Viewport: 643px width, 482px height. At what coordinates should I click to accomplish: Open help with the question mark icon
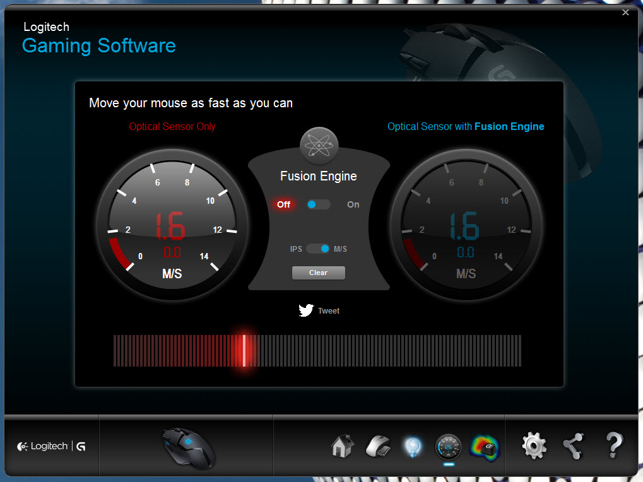(x=614, y=445)
